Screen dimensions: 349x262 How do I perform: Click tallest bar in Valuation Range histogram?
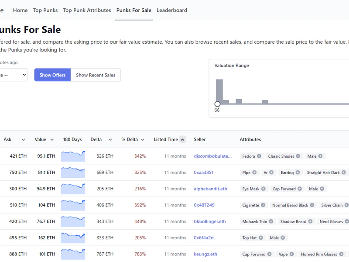(x=219, y=91)
